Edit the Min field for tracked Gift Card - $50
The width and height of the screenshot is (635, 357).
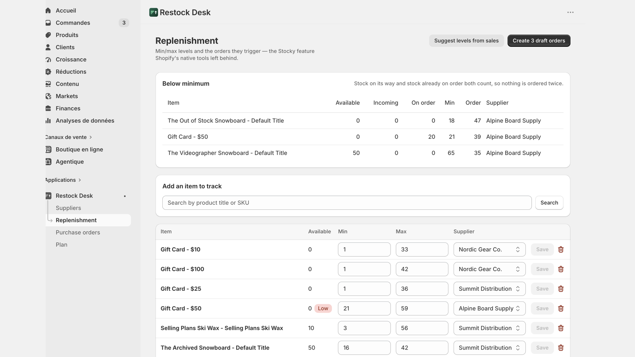coord(364,309)
